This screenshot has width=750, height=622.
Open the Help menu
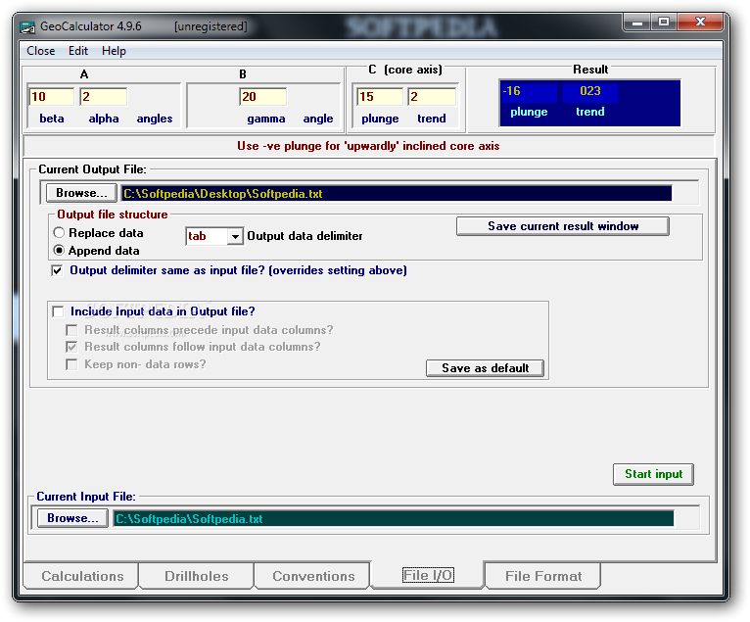click(114, 51)
